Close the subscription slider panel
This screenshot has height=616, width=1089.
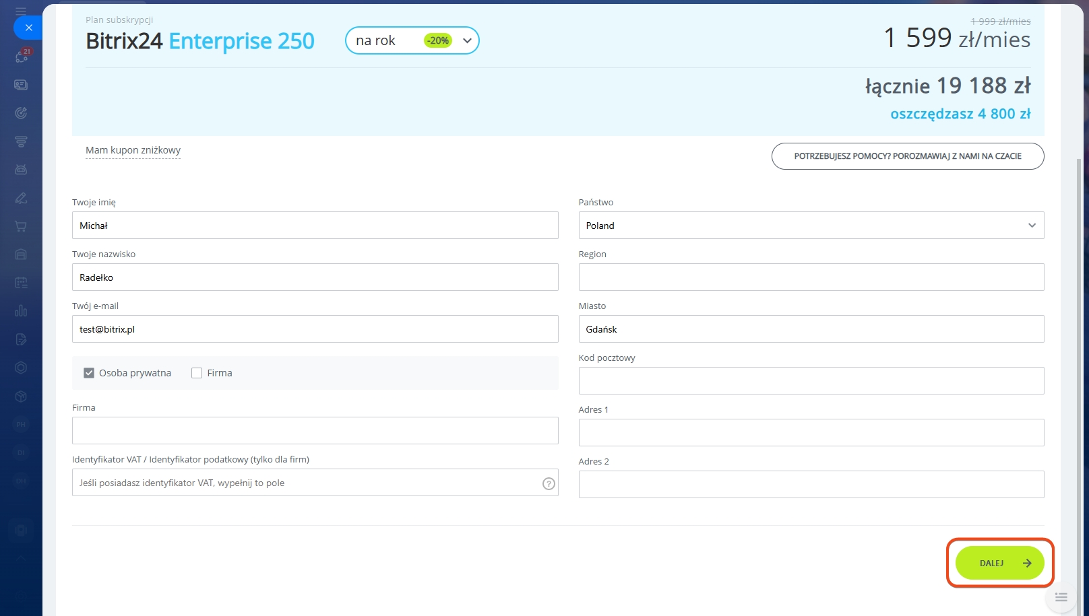click(x=28, y=28)
